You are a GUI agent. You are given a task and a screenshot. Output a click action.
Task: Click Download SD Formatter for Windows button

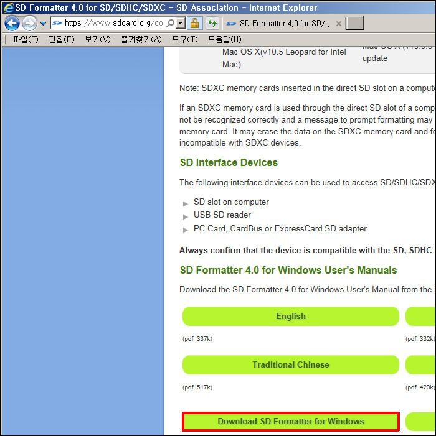click(291, 421)
